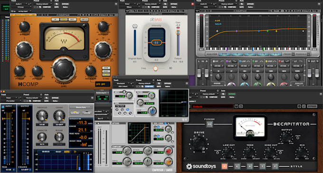The image size is (323, 173).
Task: Click the Decapitator Output knob
Action: tap(286, 137)
